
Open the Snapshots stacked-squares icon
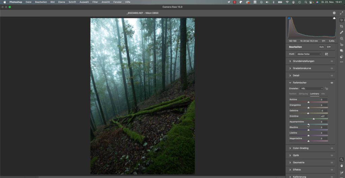click(x=342, y=50)
